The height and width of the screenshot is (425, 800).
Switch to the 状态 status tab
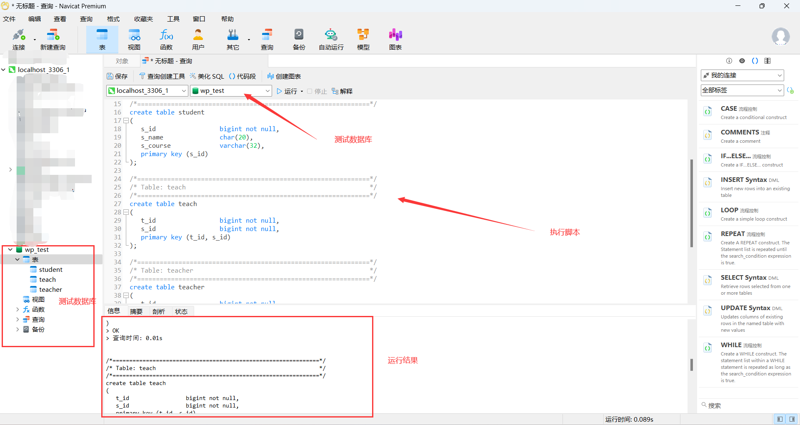[x=181, y=311]
